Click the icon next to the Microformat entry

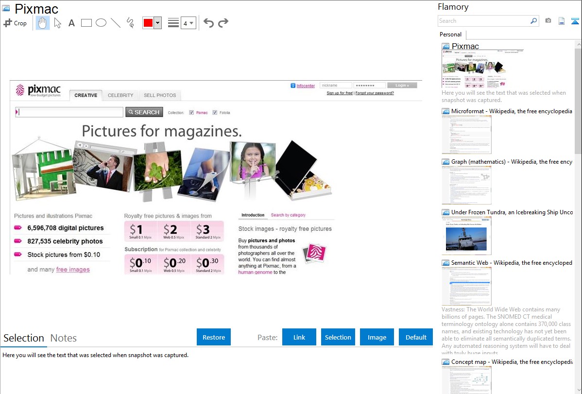[446, 111]
